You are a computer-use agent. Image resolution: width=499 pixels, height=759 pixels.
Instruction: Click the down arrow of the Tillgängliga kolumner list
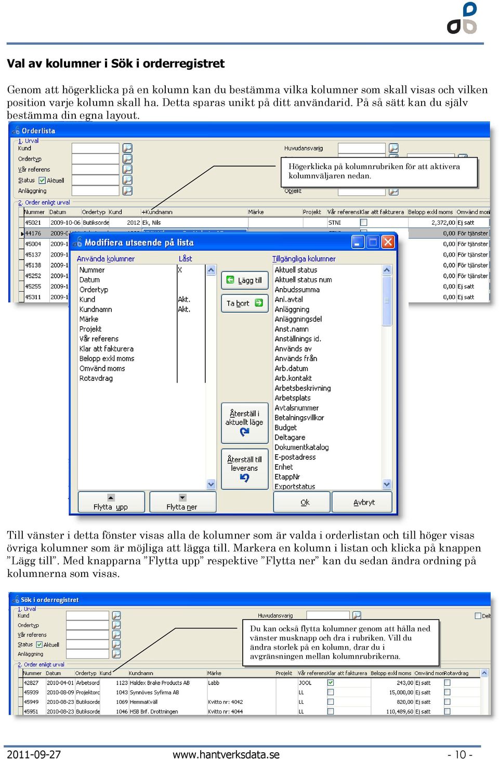387,484
